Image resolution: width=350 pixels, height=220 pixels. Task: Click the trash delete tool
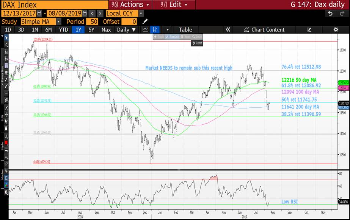tap(6, 129)
